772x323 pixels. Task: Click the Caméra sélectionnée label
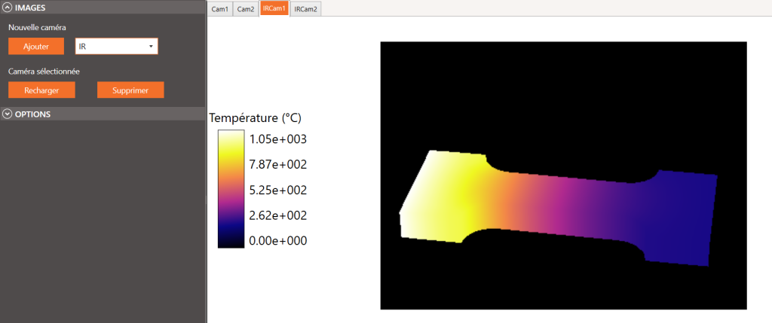[44, 72]
